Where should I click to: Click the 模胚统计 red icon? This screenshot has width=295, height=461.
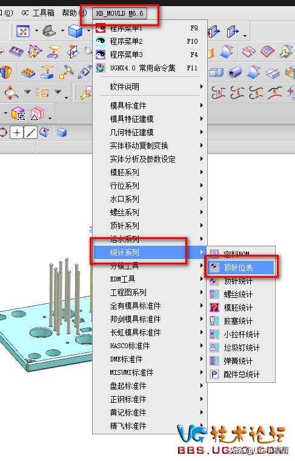214,308
